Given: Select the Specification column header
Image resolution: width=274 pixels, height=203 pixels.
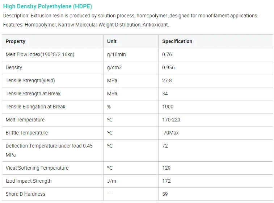Looking at the screenshot, I should [x=177, y=41].
